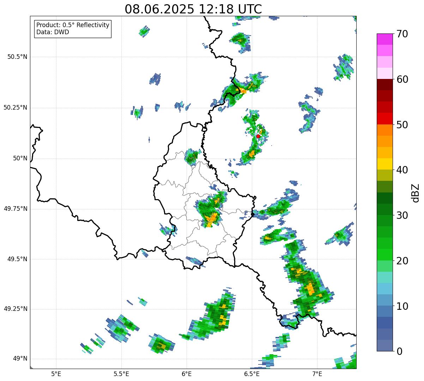Click the 6°E longitude label
This screenshot has width=424, height=381.
(x=187, y=374)
